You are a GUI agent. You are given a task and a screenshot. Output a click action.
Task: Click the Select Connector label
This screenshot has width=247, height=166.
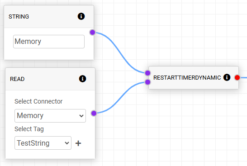coord(38,101)
